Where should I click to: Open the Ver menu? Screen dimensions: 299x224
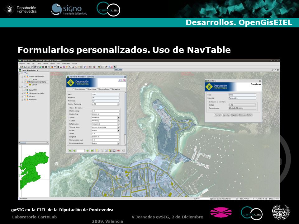[28, 63]
